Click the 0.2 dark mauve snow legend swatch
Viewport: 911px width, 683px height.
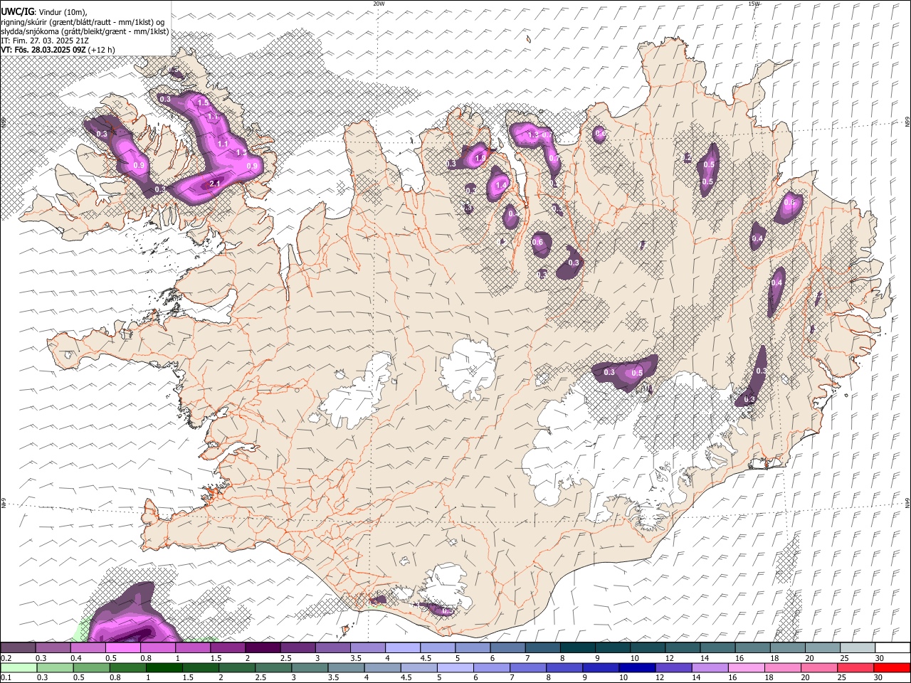pyautogui.click(x=19, y=647)
